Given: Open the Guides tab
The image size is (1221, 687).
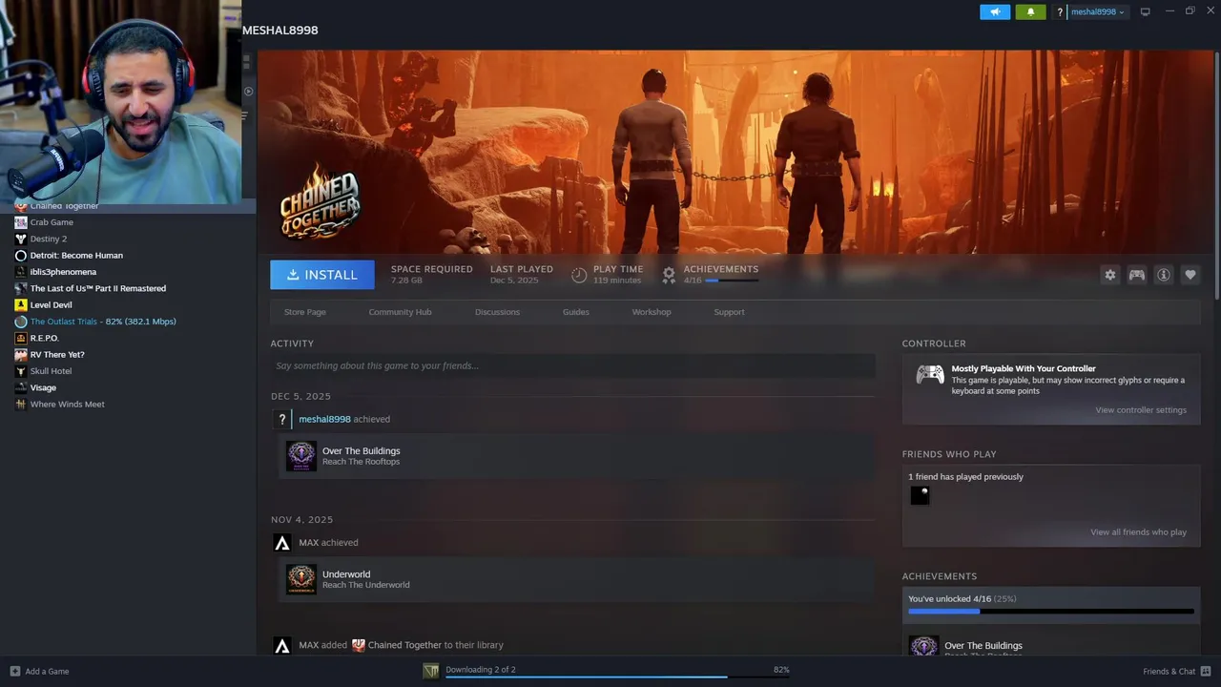Looking at the screenshot, I should (x=575, y=312).
